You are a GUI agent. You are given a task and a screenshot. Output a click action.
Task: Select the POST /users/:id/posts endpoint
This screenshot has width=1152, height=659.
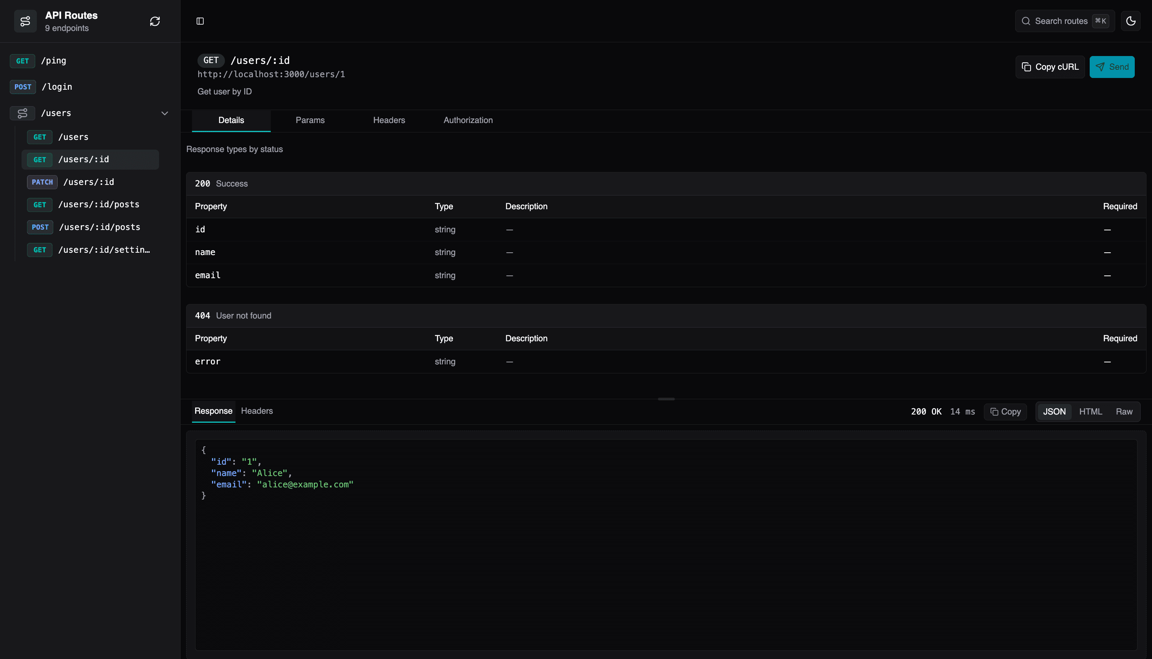tap(100, 227)
